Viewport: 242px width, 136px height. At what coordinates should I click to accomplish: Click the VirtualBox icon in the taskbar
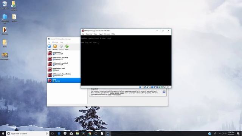[x=108, y=133]
